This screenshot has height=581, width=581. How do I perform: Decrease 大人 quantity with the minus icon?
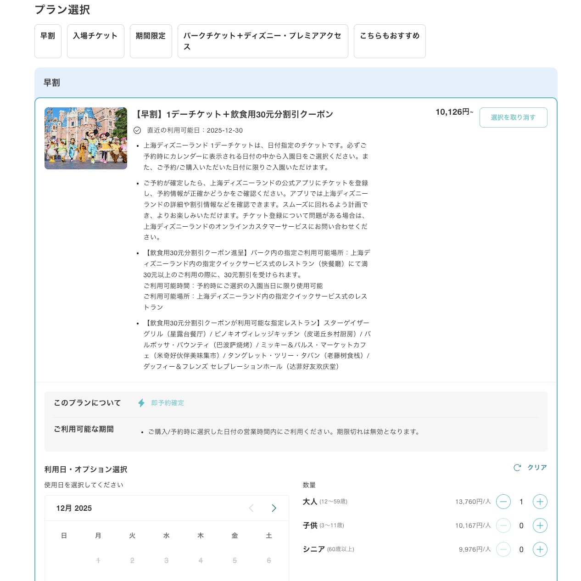pyautogui.click(x=503, y=502)
